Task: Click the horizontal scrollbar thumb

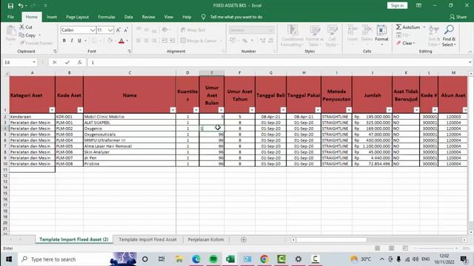Action: (331, 239)
